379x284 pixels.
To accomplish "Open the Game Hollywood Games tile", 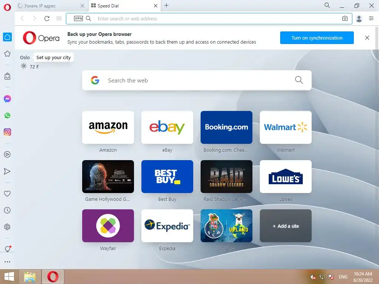I will click(x=108, y=176).
